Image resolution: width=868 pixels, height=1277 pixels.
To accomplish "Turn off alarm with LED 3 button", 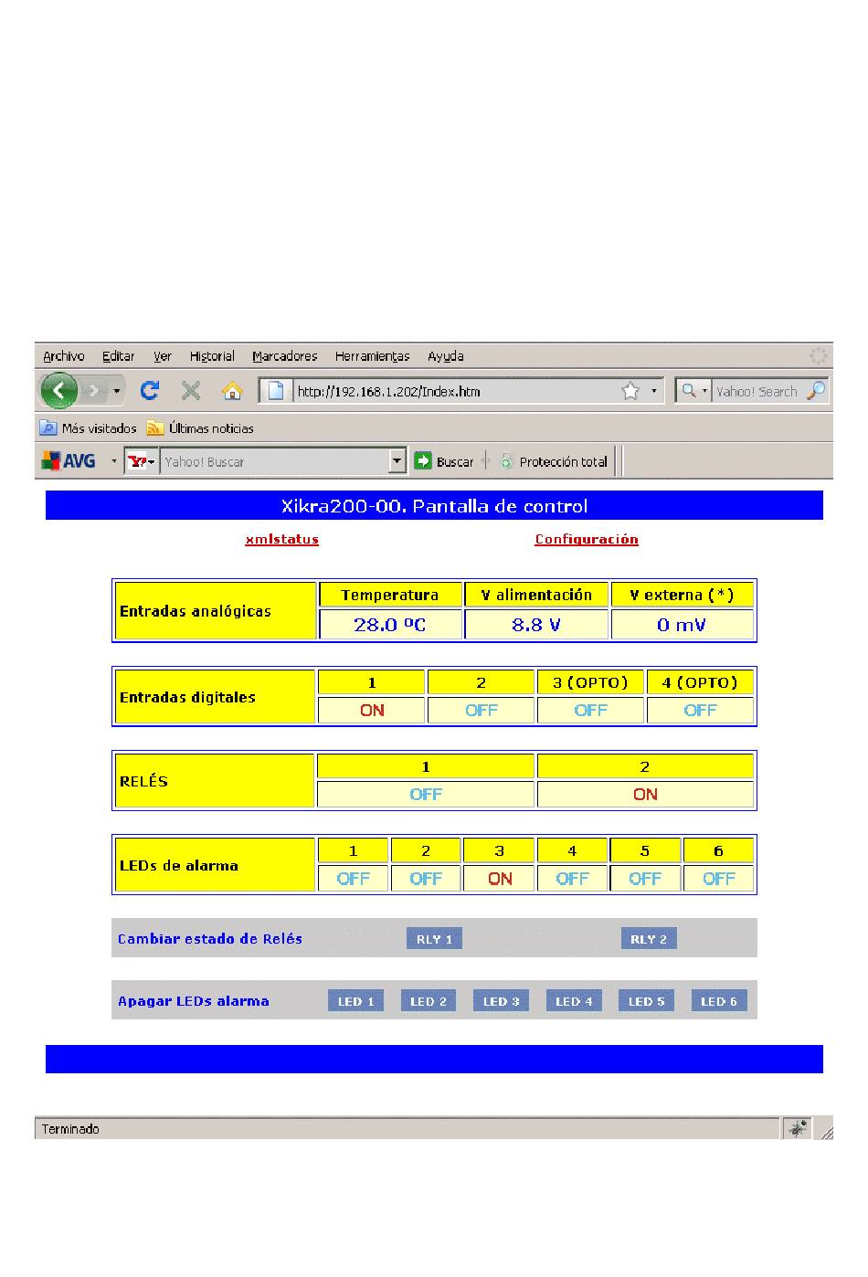I will (502, 1001).
